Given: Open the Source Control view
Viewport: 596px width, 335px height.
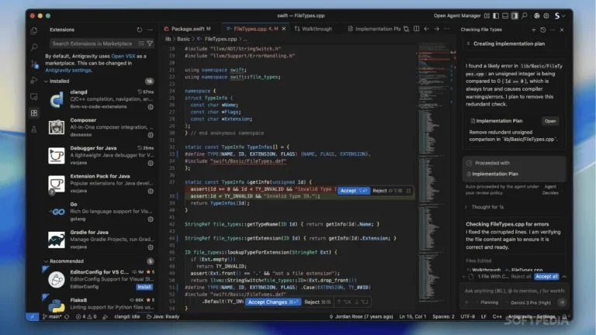Looking at the screenshot, I should (34, 64).
